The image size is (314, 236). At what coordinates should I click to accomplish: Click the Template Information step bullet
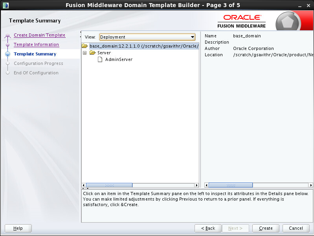point(7,45)
